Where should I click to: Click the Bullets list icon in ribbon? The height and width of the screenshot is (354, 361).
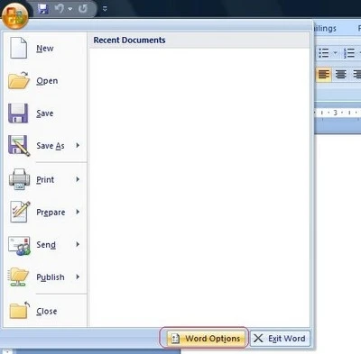324,53
